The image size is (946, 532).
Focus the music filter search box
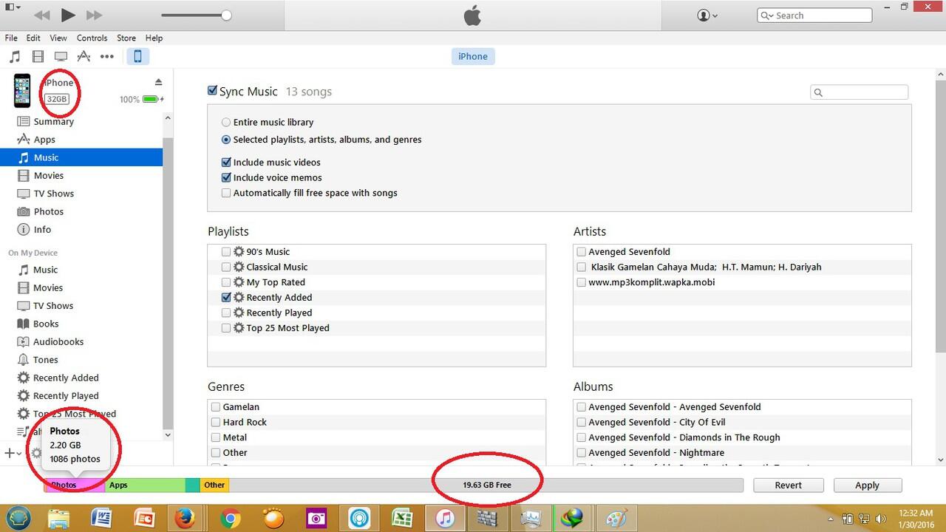[860, 92]
